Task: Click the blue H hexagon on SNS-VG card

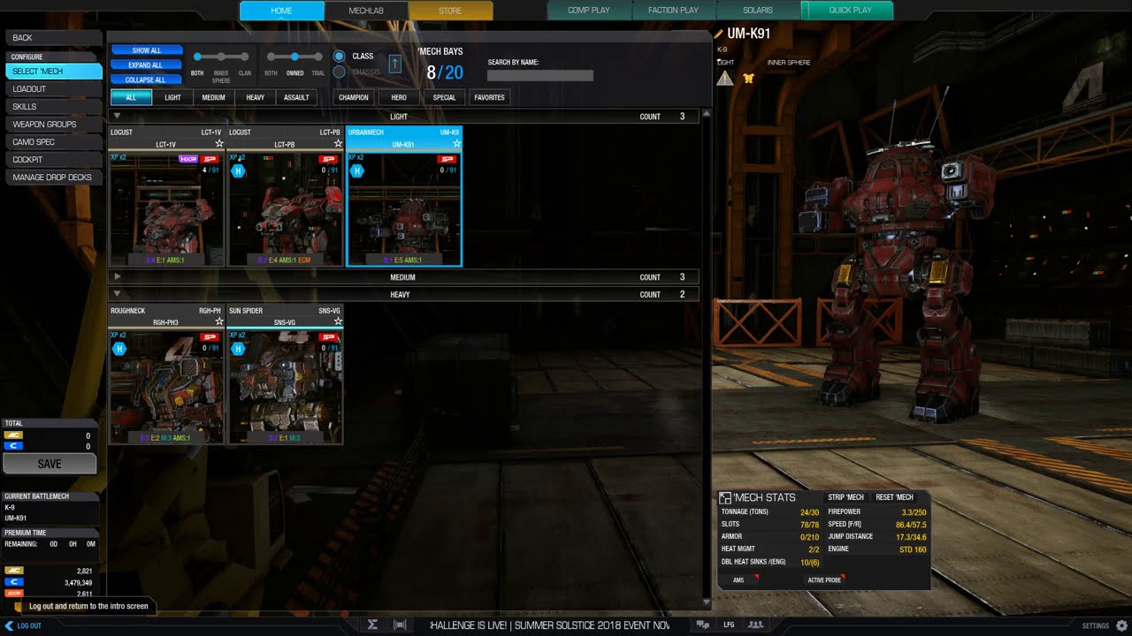Action: coord(238,349)
